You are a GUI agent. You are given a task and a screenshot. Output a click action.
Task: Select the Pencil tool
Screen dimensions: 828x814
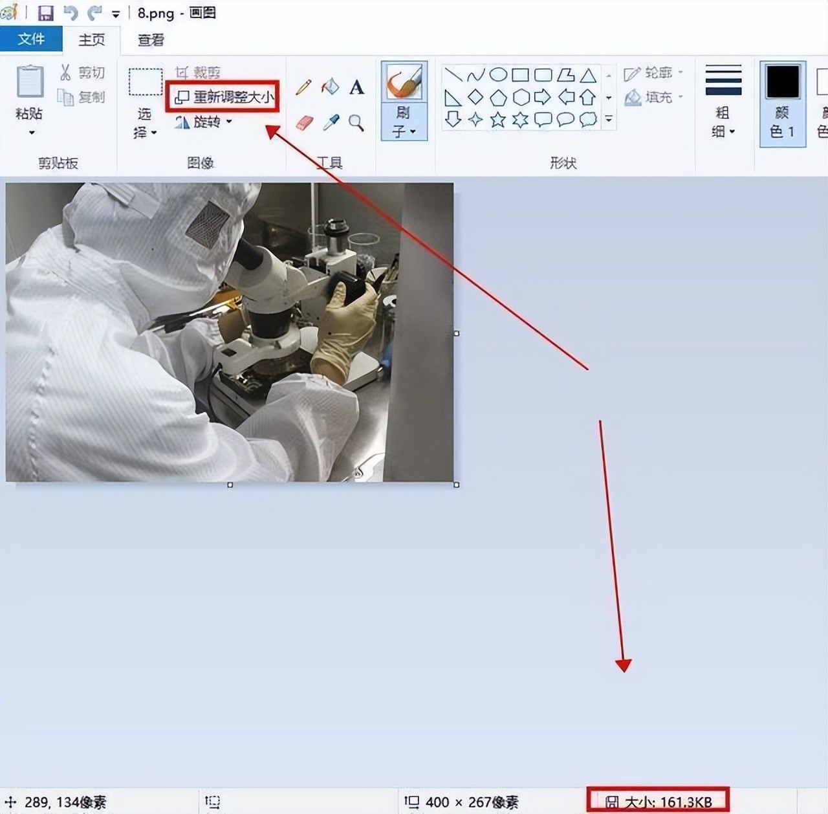pos(303,87)
